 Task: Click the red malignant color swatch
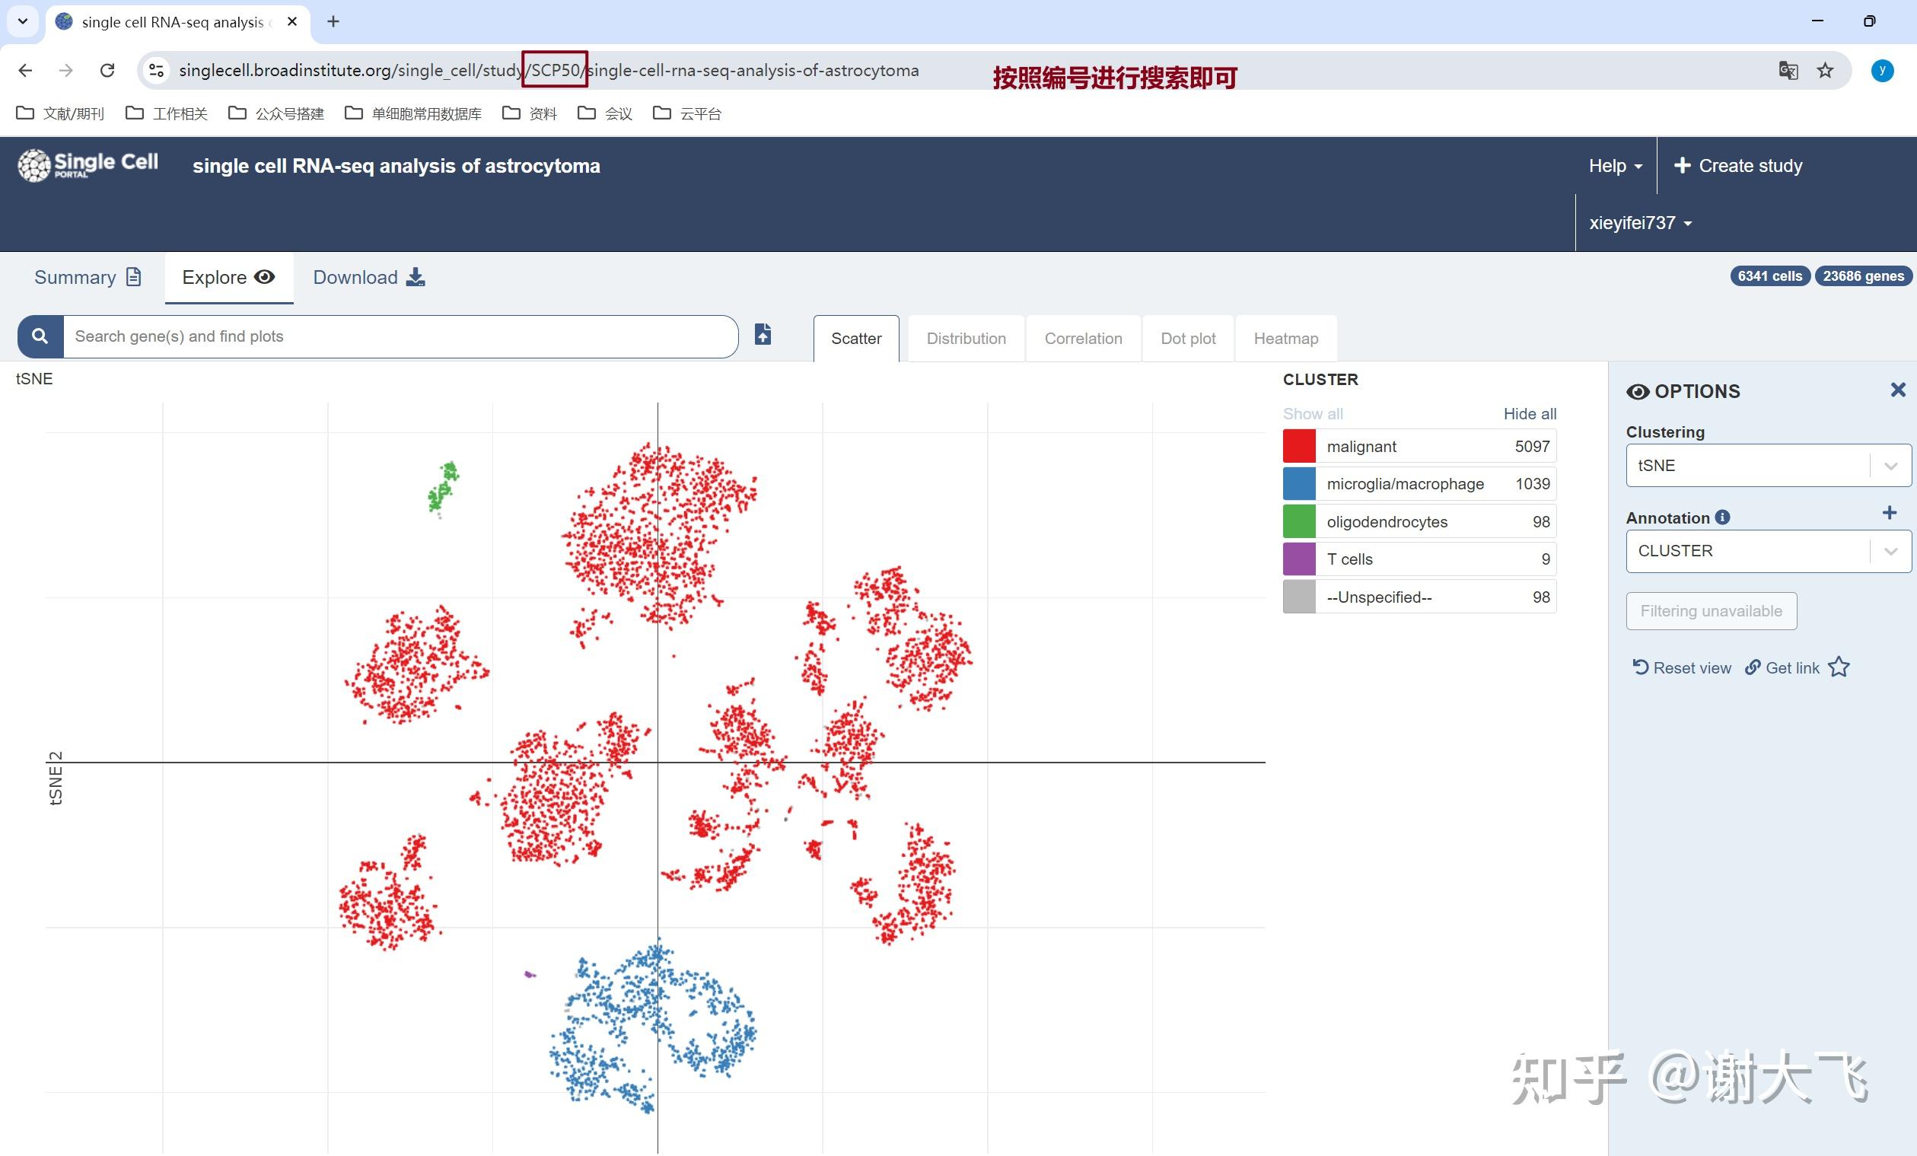[1298, 447]
